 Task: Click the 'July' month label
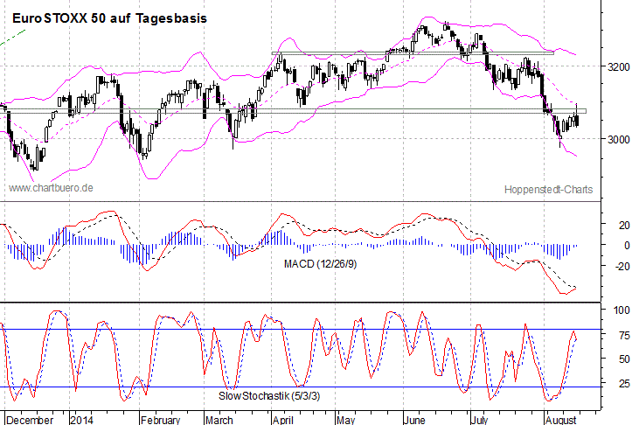tap(479, 420)
